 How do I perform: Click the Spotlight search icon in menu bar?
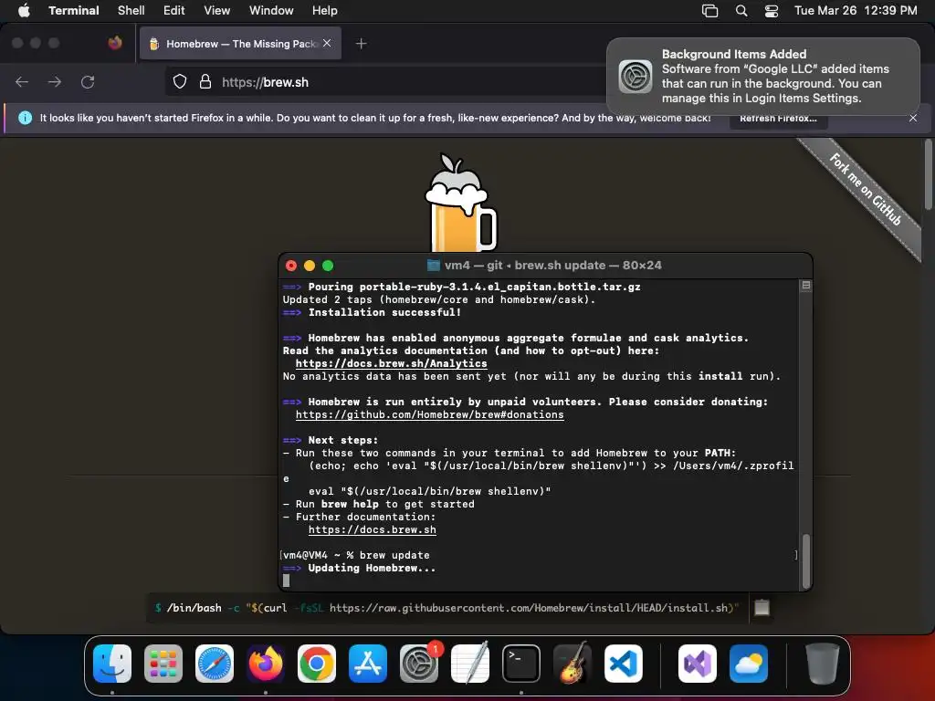coord(741,11)
